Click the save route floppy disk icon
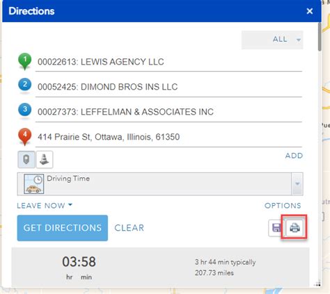Screen dimensions: 330x294 pos(276,228)
